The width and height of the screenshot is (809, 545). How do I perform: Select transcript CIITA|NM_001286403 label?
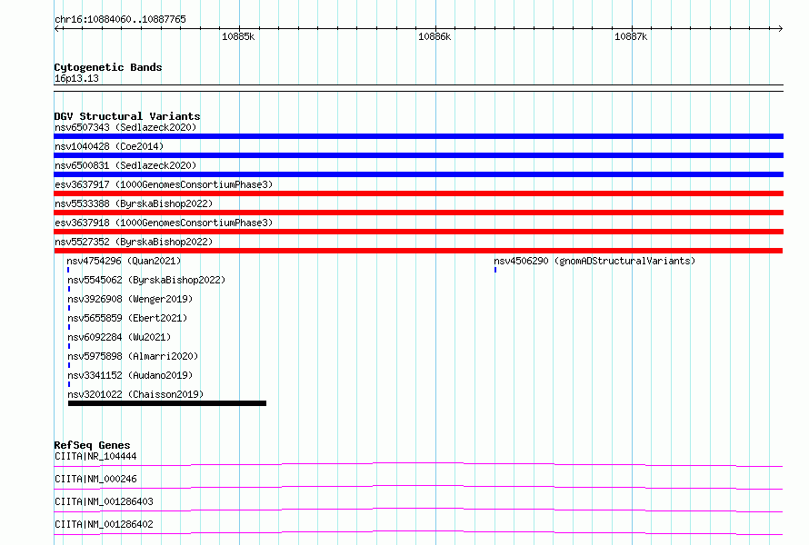coord(104,501)
